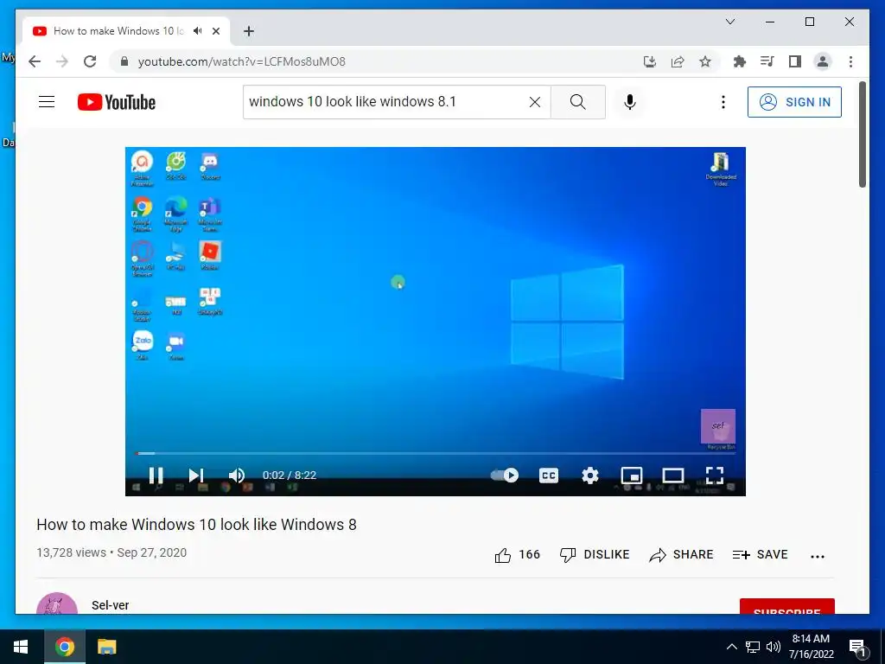Open a new browser tab
Screen dimensions: 885x664
[x=249, y=31]
